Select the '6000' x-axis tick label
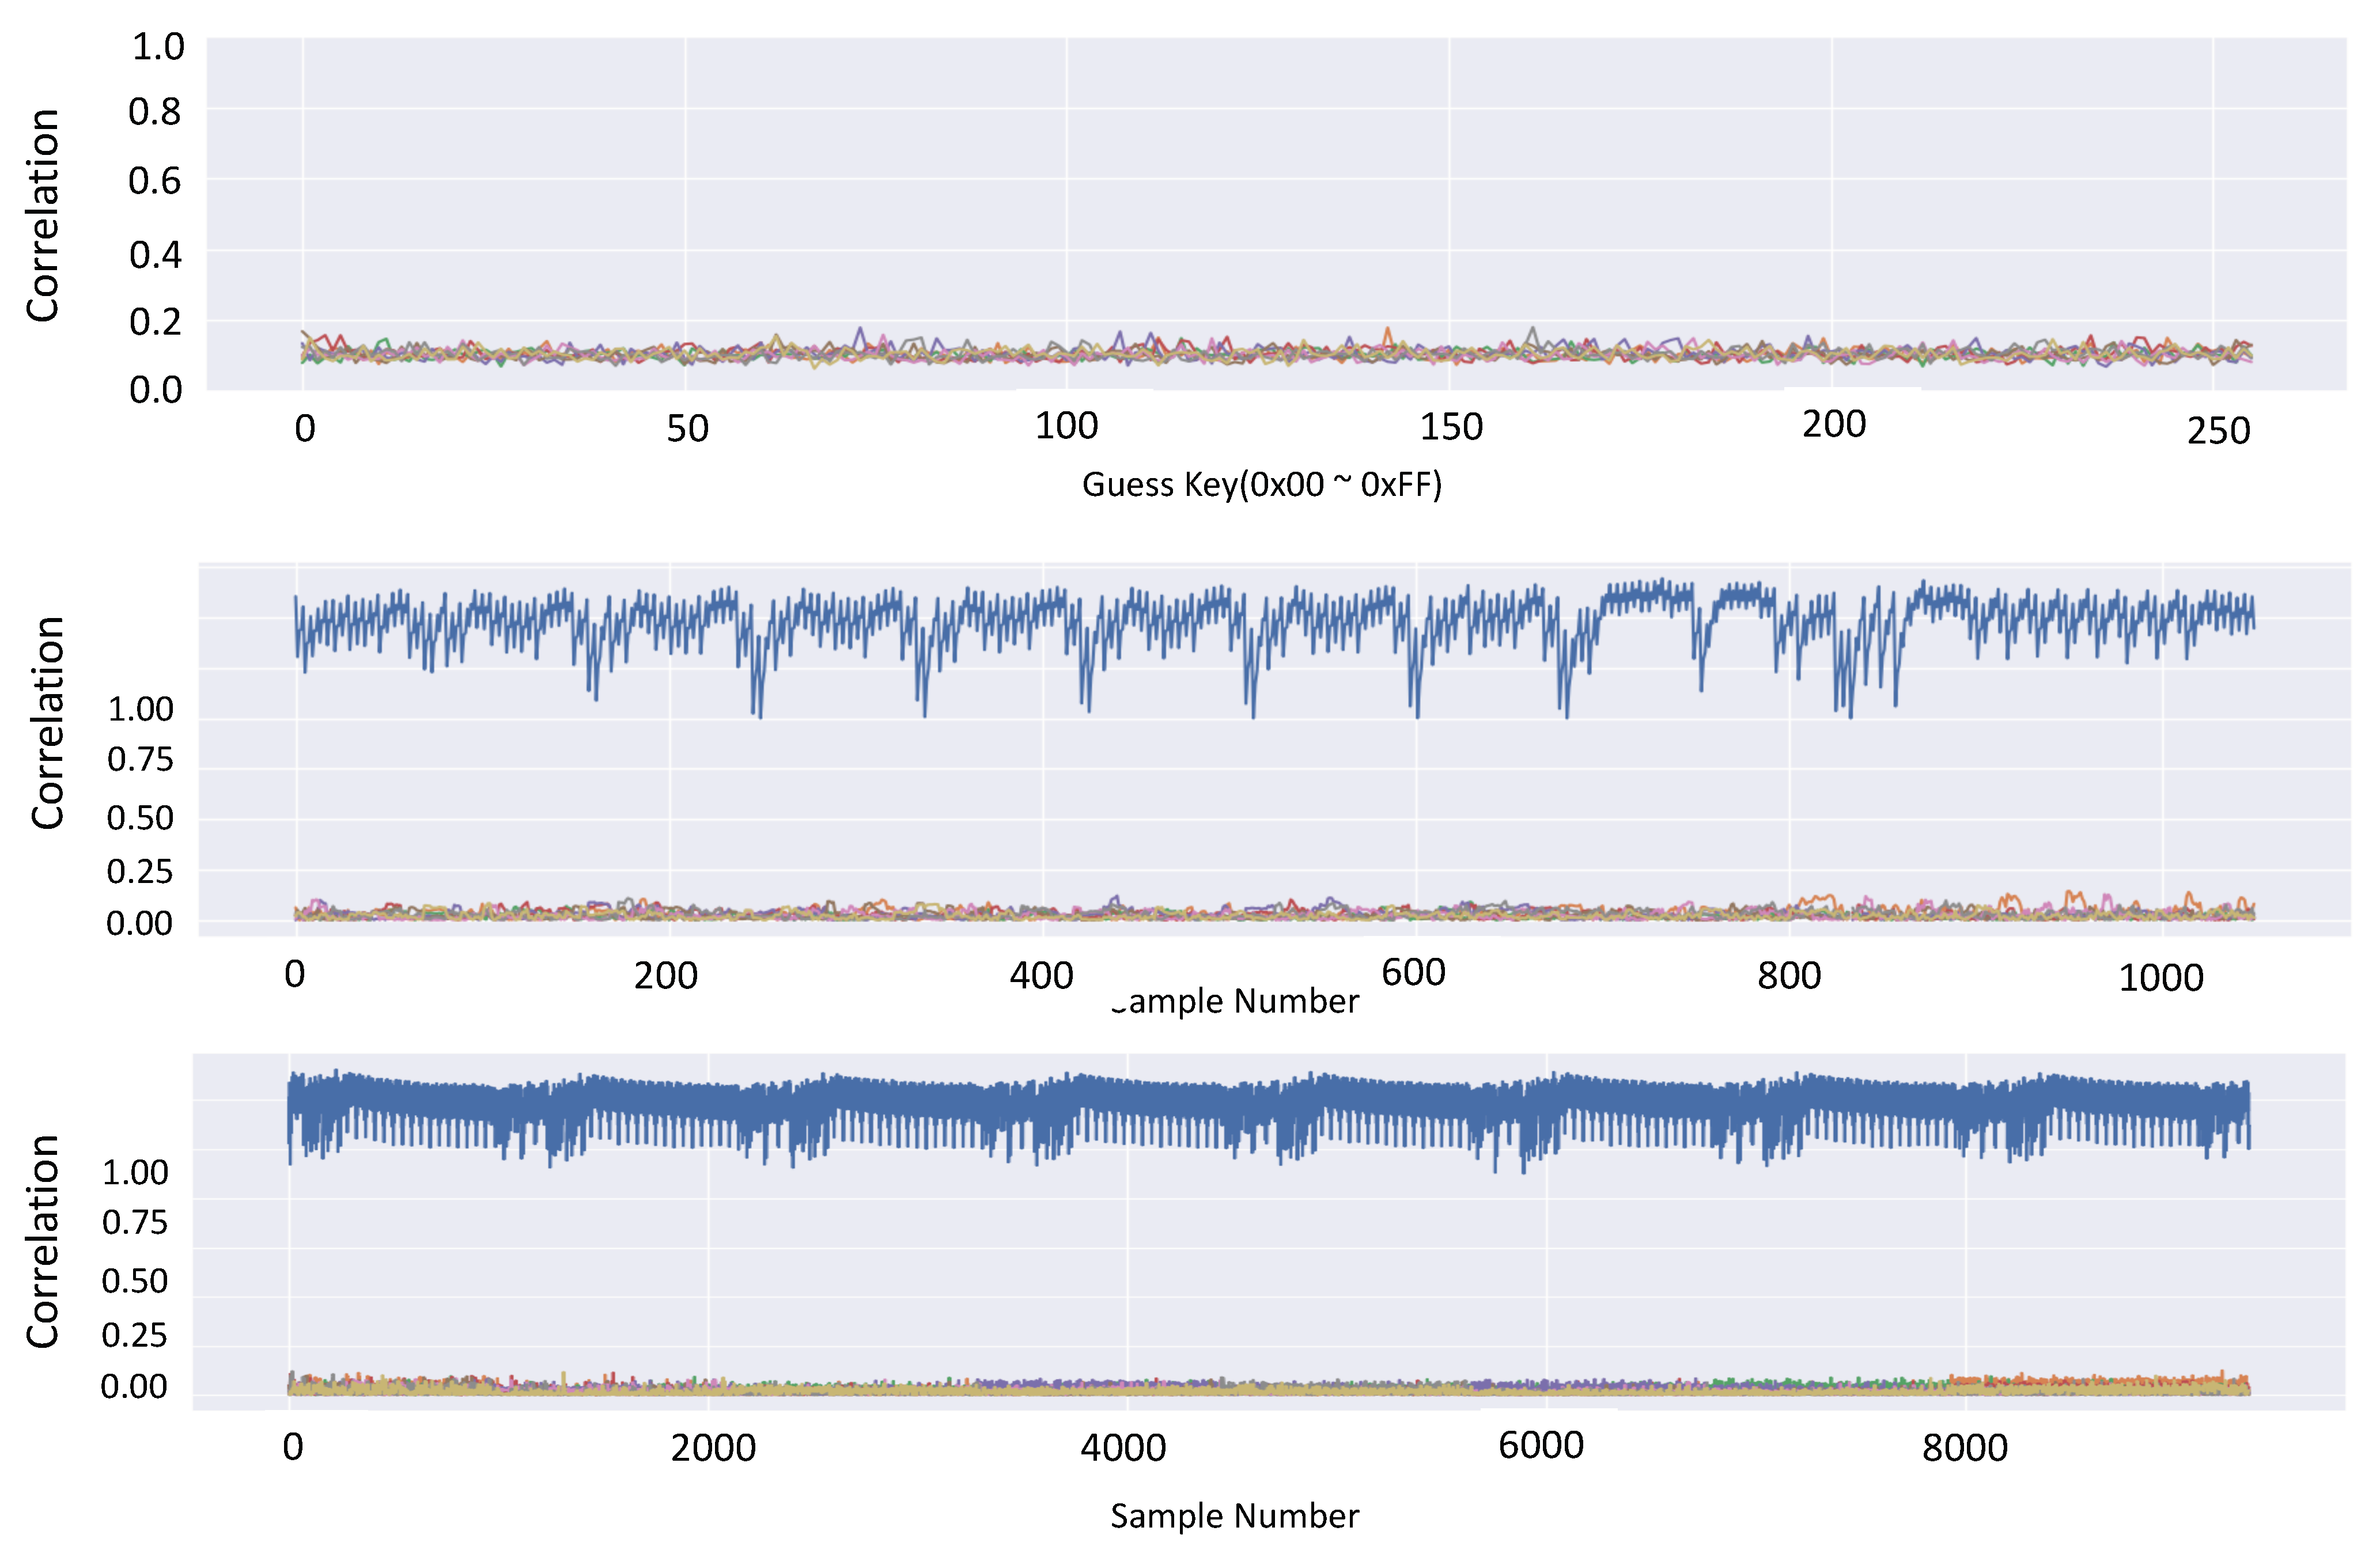This screenshot has width=2380, height=1550. tap(1541, 1445)
